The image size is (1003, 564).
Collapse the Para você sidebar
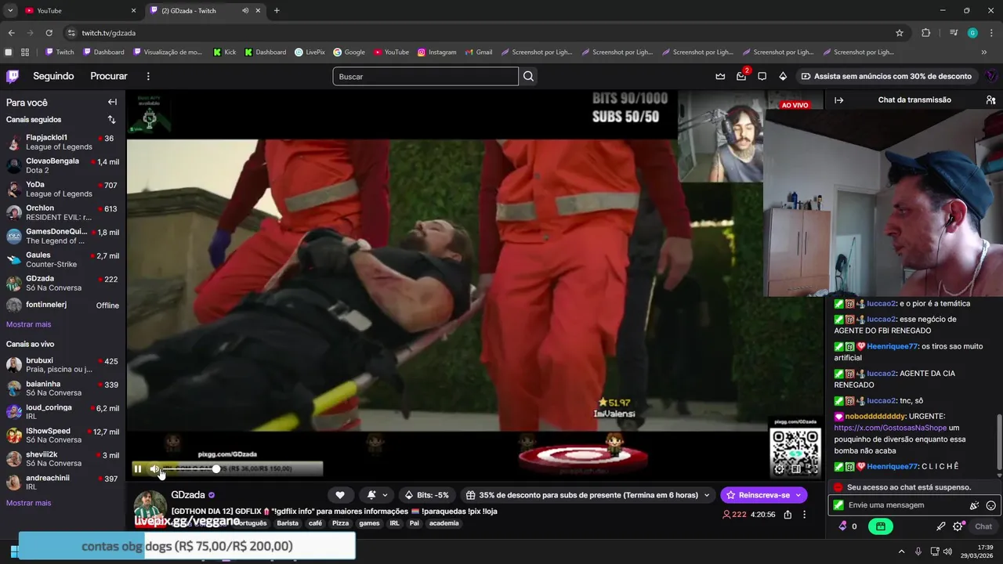click(x=112, y=102)
